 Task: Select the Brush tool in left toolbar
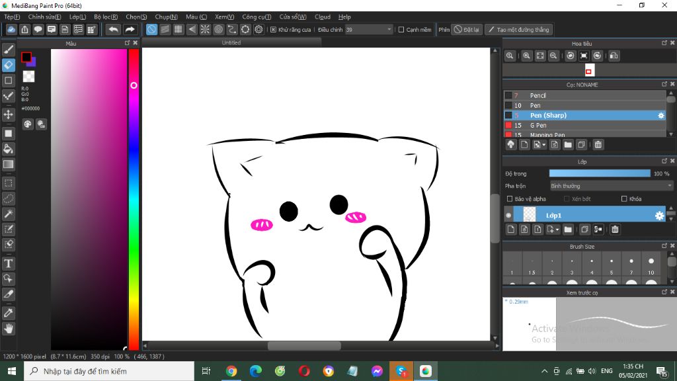pos(8,50)
